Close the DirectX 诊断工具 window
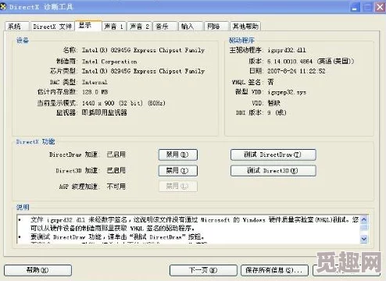This screenshot has height=281, width=386. coord(380,7)
